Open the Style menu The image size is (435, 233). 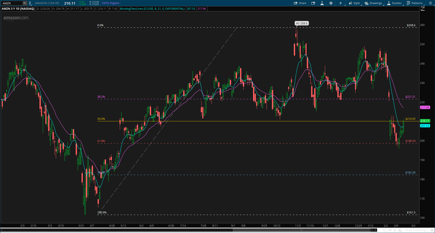point(354,3)
